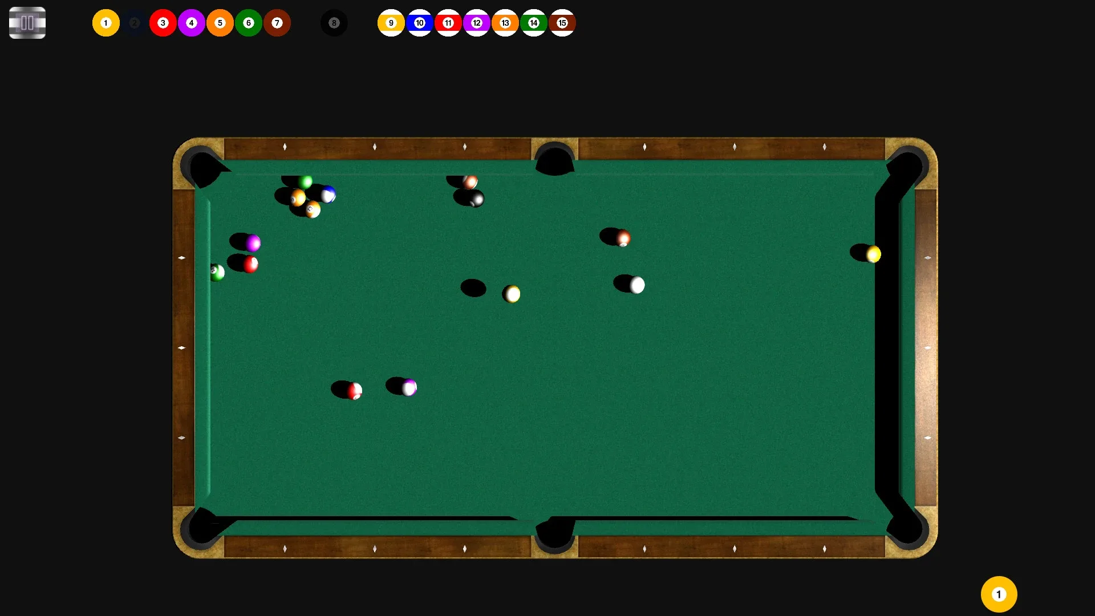Toggle the dimmed 2 ball indicator
The width and height of the screenshot is (1095, 616).
(x=135, y=23)
